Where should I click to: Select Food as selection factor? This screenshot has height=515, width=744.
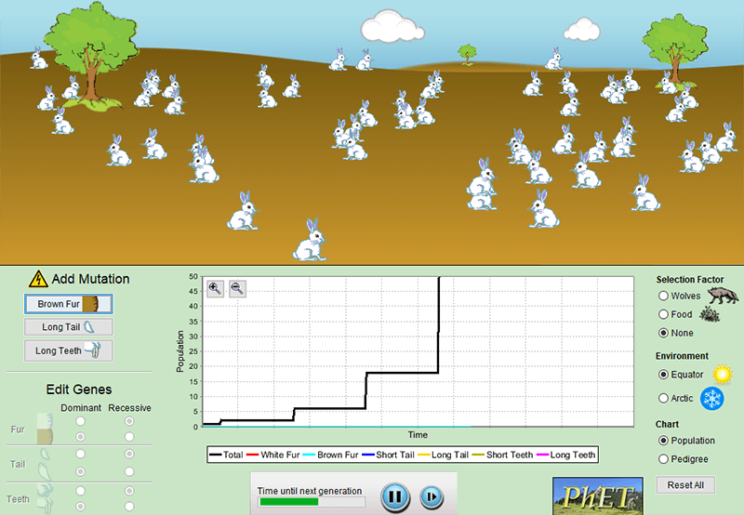663,314
